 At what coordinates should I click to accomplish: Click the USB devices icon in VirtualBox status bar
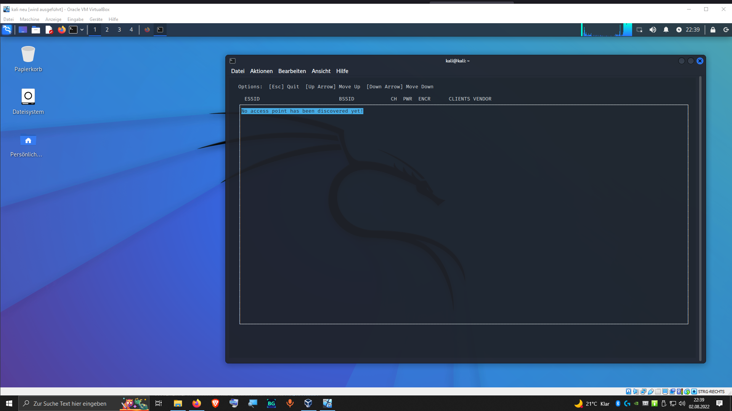coord(651,392)
